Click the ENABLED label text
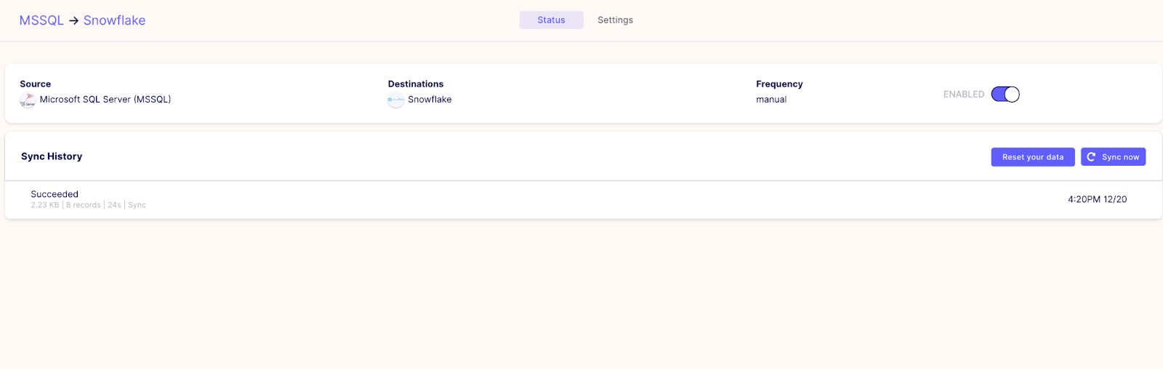1163x370 pixels. pos(964,94)
